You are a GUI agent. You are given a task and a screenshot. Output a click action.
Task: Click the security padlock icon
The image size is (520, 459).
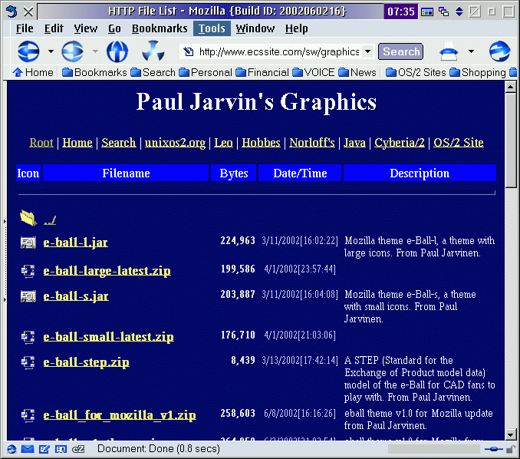[511, 449]
